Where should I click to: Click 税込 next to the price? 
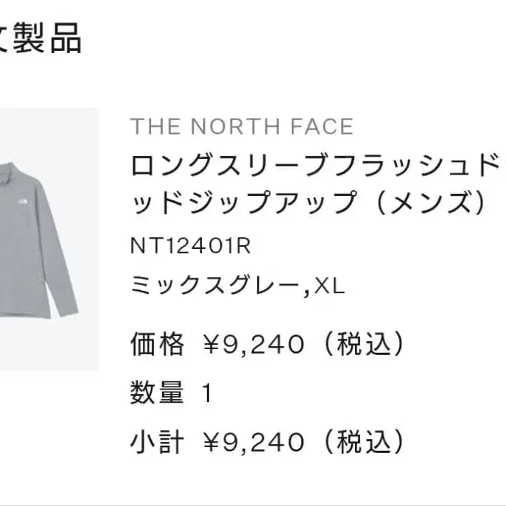tap(364, 344)
